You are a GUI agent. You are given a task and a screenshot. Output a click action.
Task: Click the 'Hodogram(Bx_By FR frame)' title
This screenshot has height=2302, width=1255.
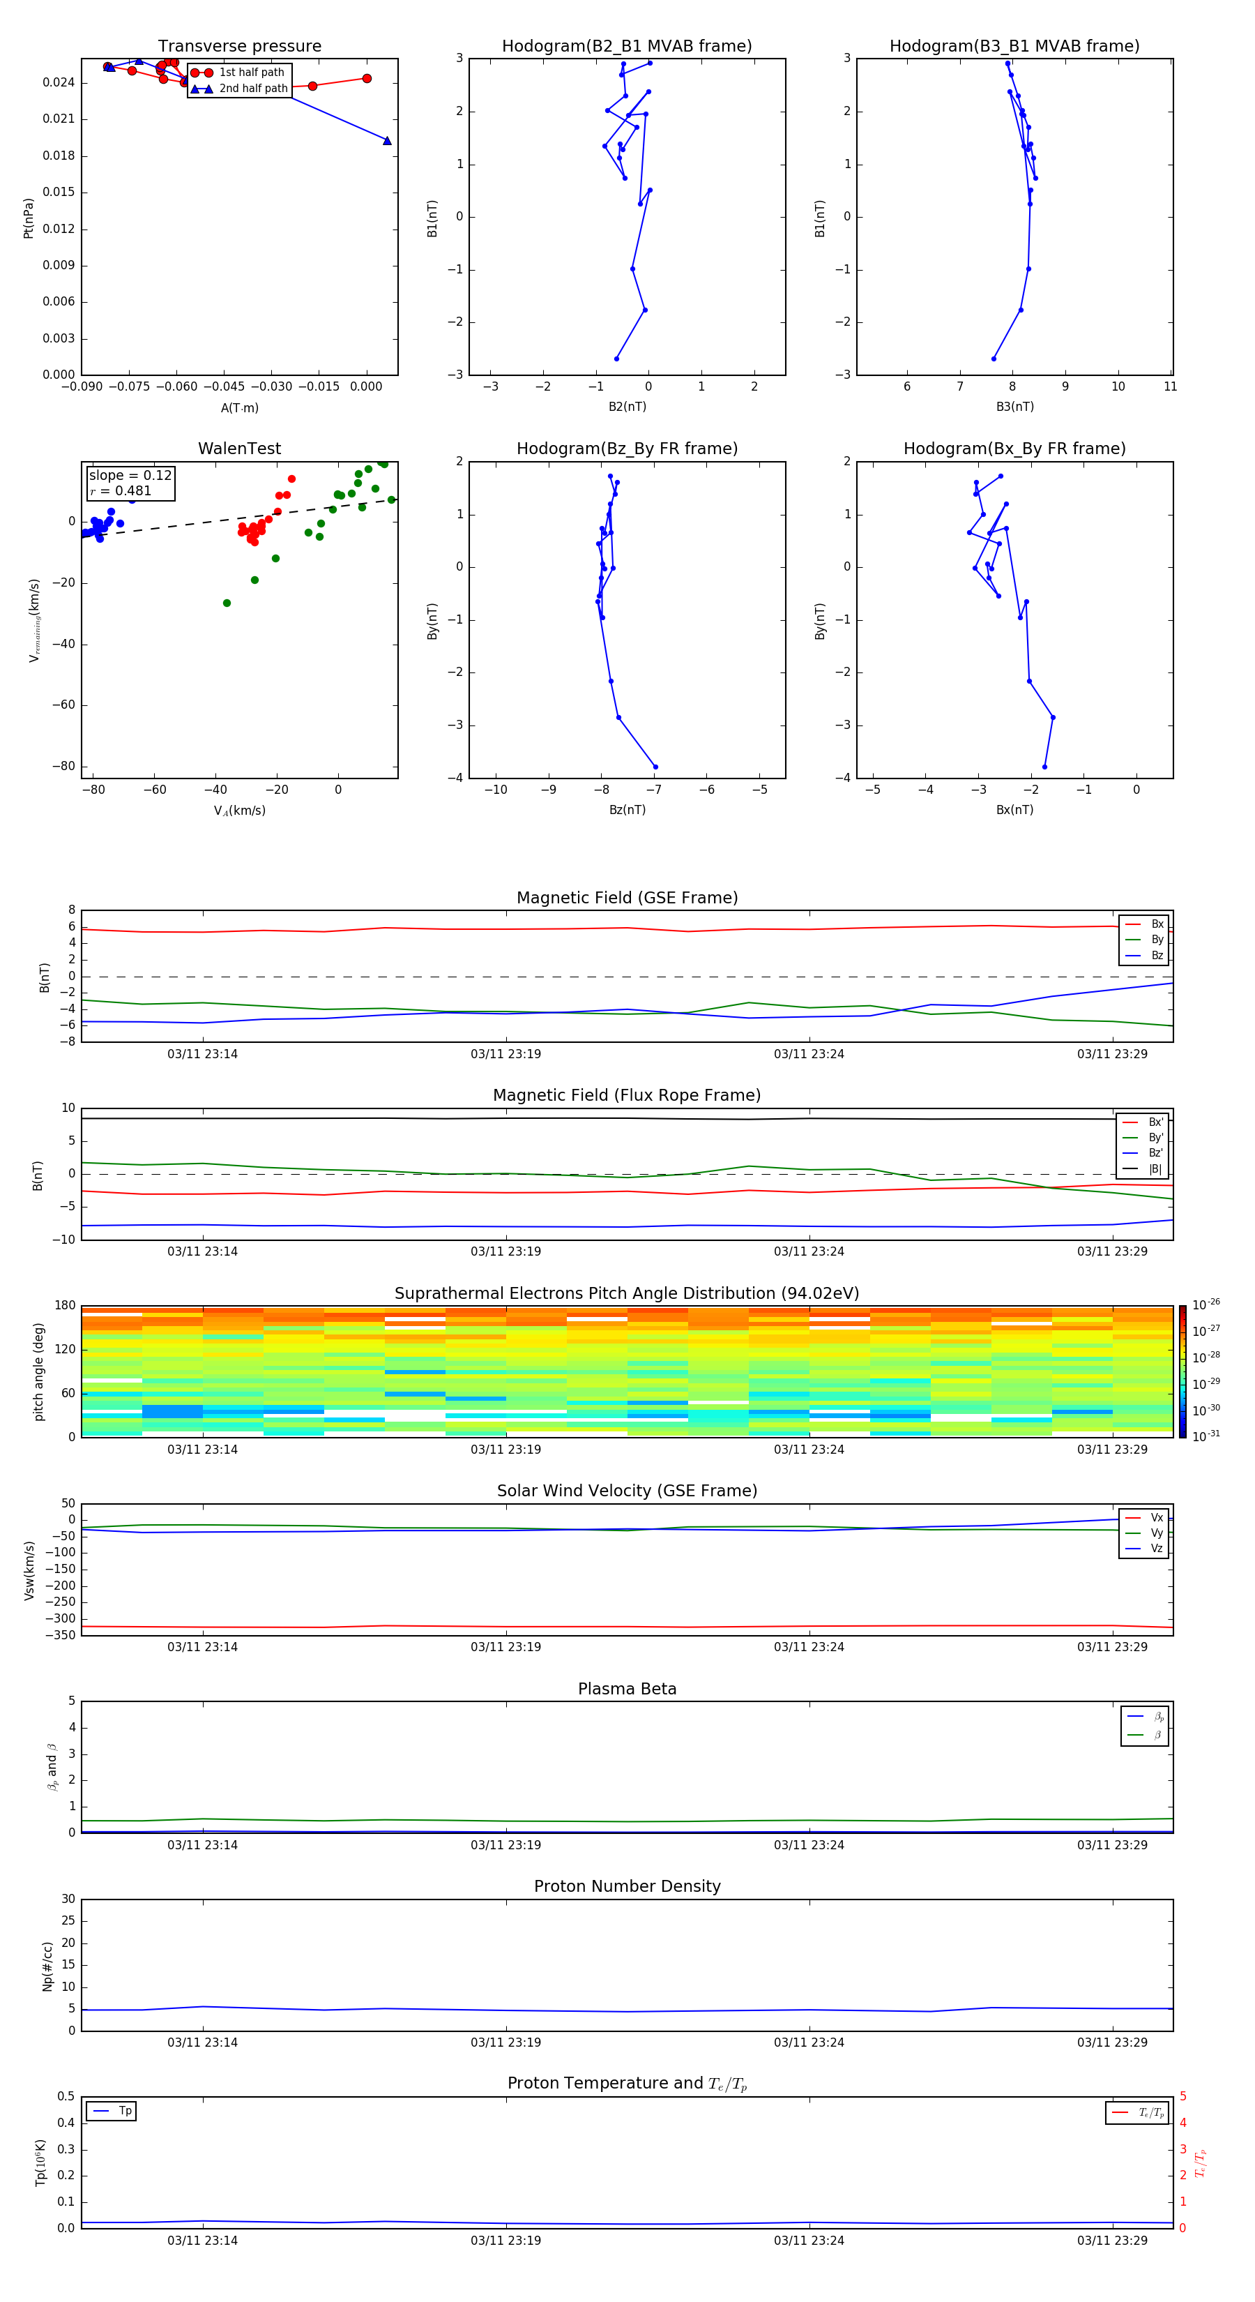(x=1014, y=449)
